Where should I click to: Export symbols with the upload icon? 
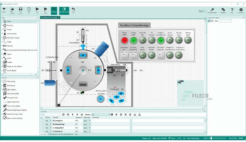[x=139, y=114]
